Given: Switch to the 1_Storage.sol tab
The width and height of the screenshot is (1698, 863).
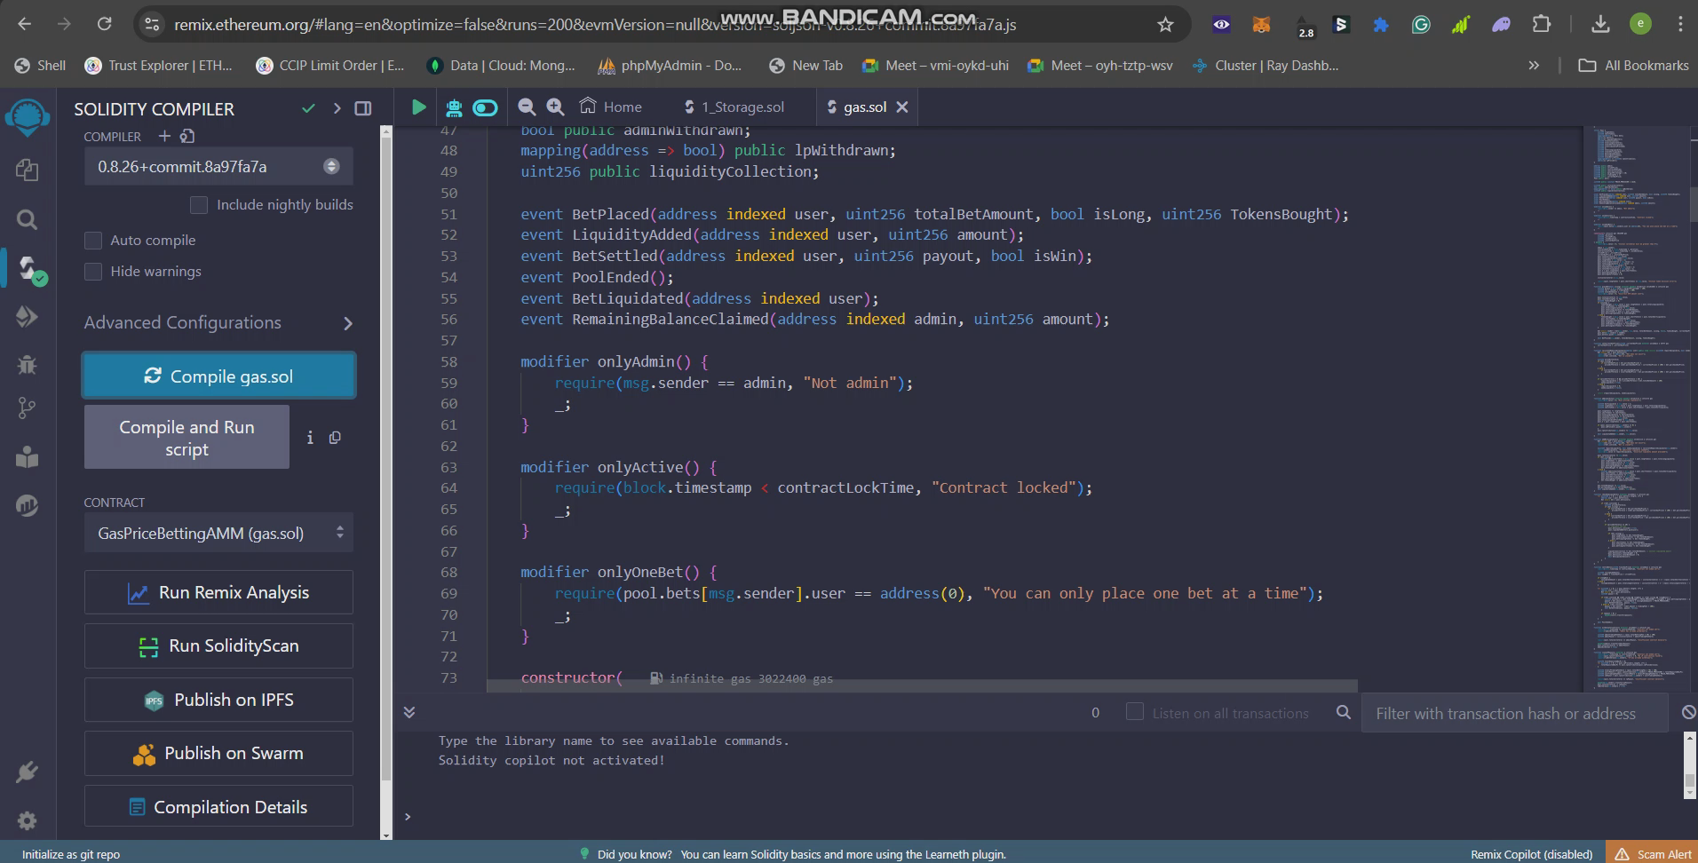Looking at the screenshot, I should pos(734,107).
